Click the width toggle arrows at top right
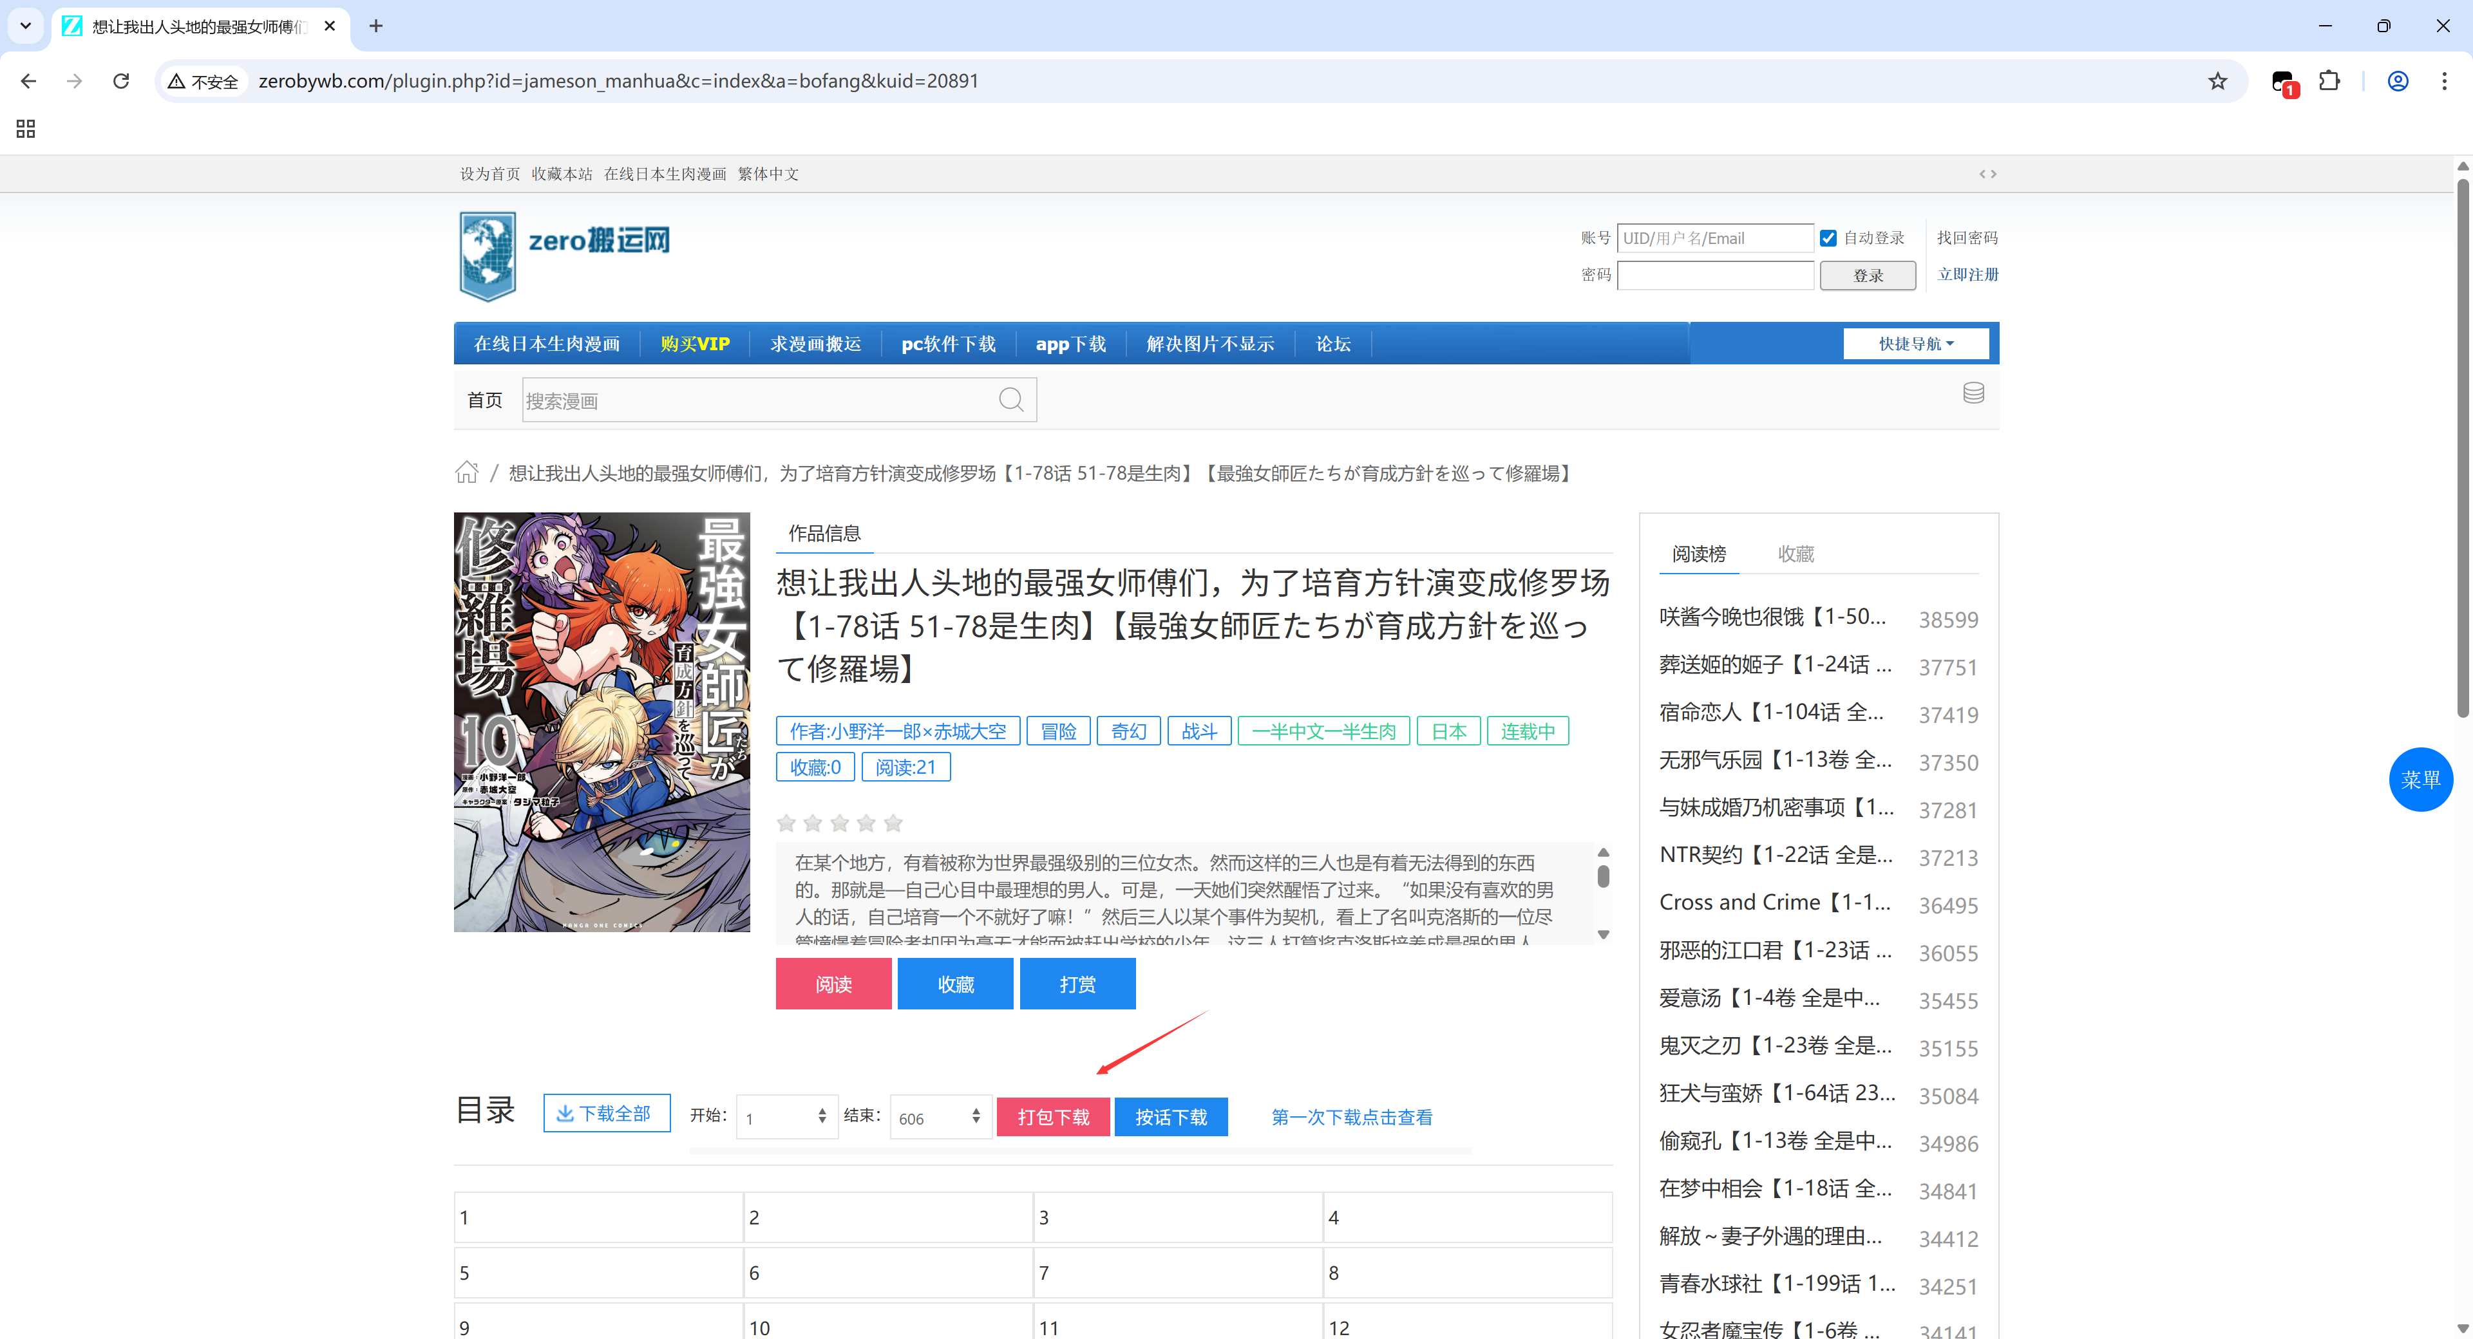The height and width of the screenshot is (1339, 2473). 1987,174
